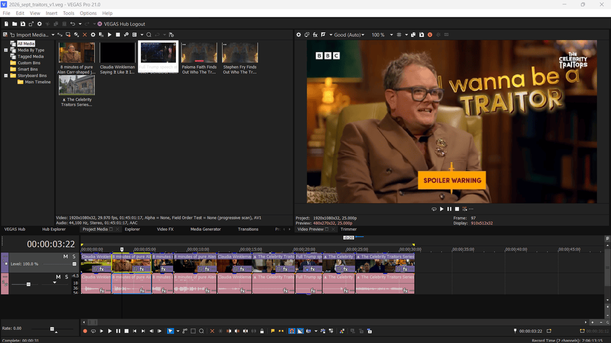Click the audio track volume slider
The width and height of the screenshot is (611, 343).
29,284
